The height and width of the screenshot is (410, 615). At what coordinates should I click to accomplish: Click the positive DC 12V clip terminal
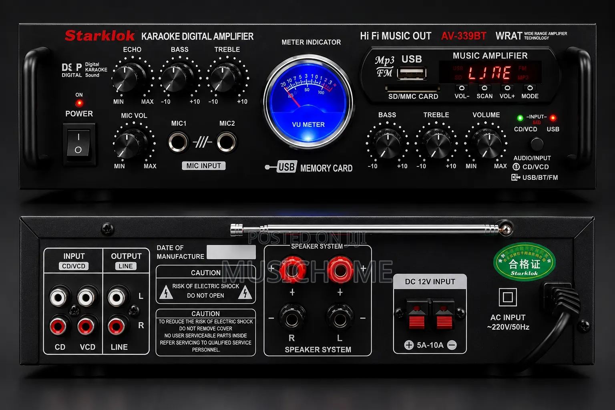pyautogui.click(x=416, y=314)
